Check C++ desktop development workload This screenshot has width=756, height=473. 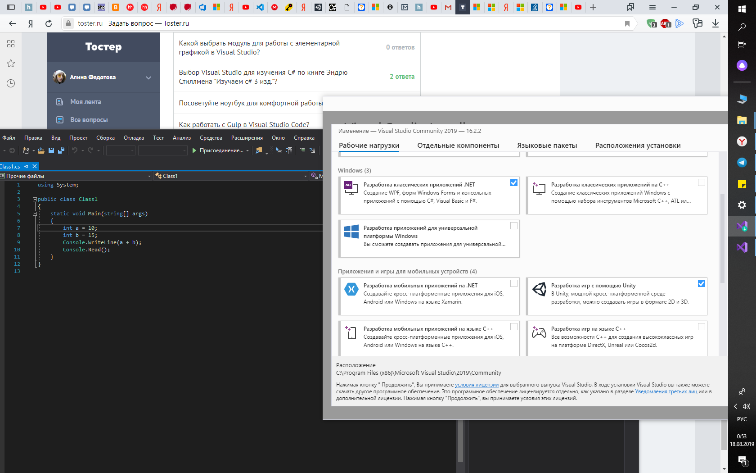702,182
